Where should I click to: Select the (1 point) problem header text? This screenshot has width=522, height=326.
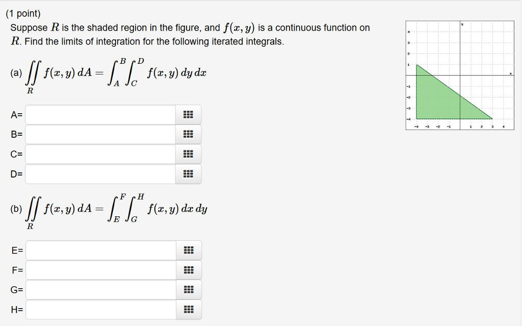23,13
